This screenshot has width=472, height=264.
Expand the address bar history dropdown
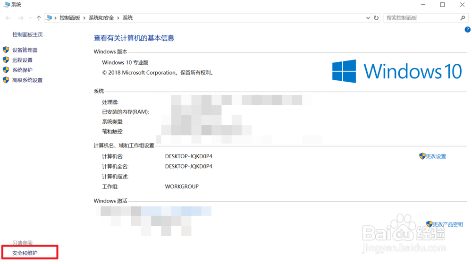coord(368,18)
